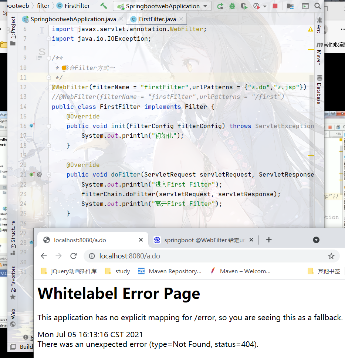The image size is (345, 358).
Task: Stop the running application with the red square
Action: [275, 6]
